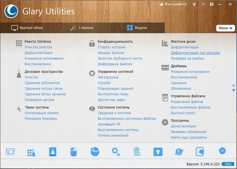Open Службы link

tap(104, 83)
